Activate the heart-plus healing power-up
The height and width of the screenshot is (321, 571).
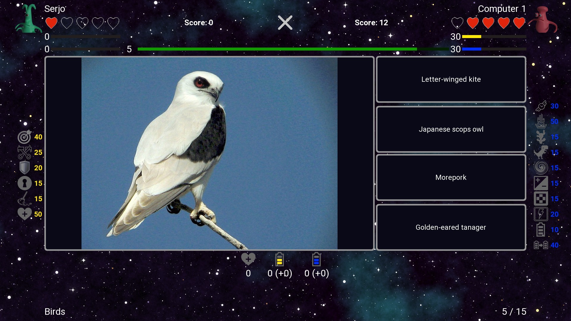pyautogui.click(x=25, y=213)
